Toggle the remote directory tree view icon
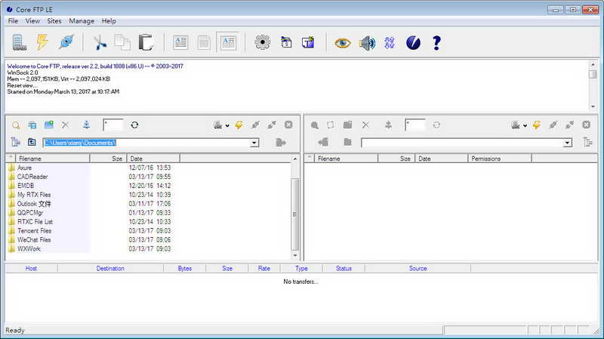604x339 pixels. pos(588,142)
